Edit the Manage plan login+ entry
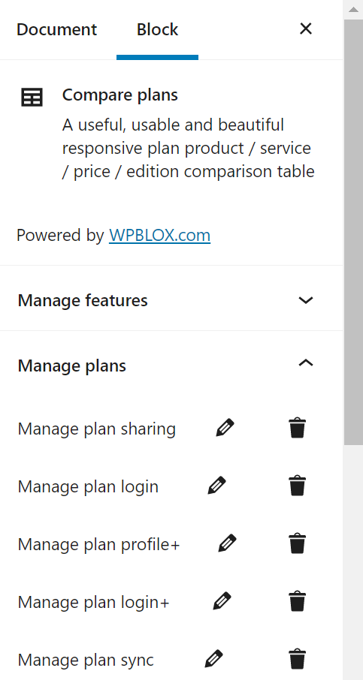Screen dimensions: 363x680 (222, 601)
